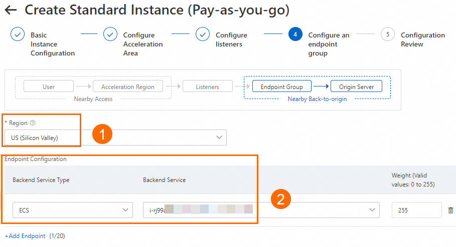Click the +Add Endpoint link
This screenshot has height=247, width=456.
[25, 236]
